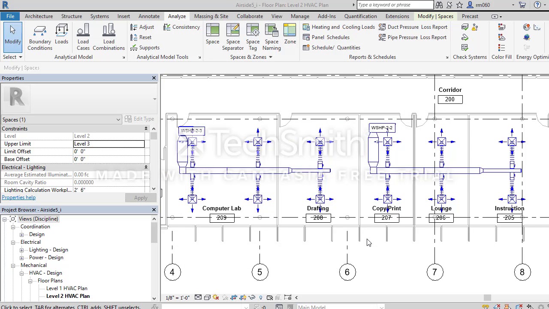
Task: Collapse the Constraints properties section
Action: pos(146,129)
